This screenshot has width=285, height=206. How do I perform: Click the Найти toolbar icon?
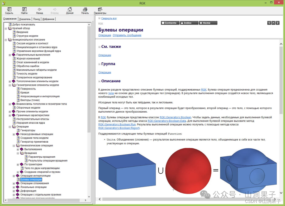tap(24, 9)
